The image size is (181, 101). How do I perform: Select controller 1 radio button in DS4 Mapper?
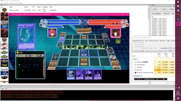tap(133, 41)
